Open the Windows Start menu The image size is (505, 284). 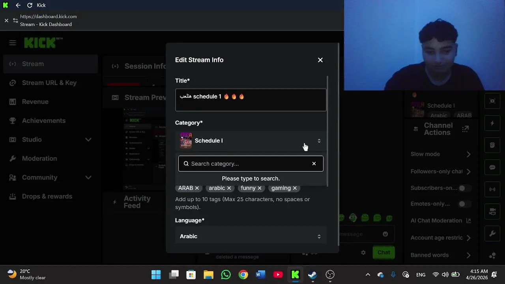tap(156, 275)
